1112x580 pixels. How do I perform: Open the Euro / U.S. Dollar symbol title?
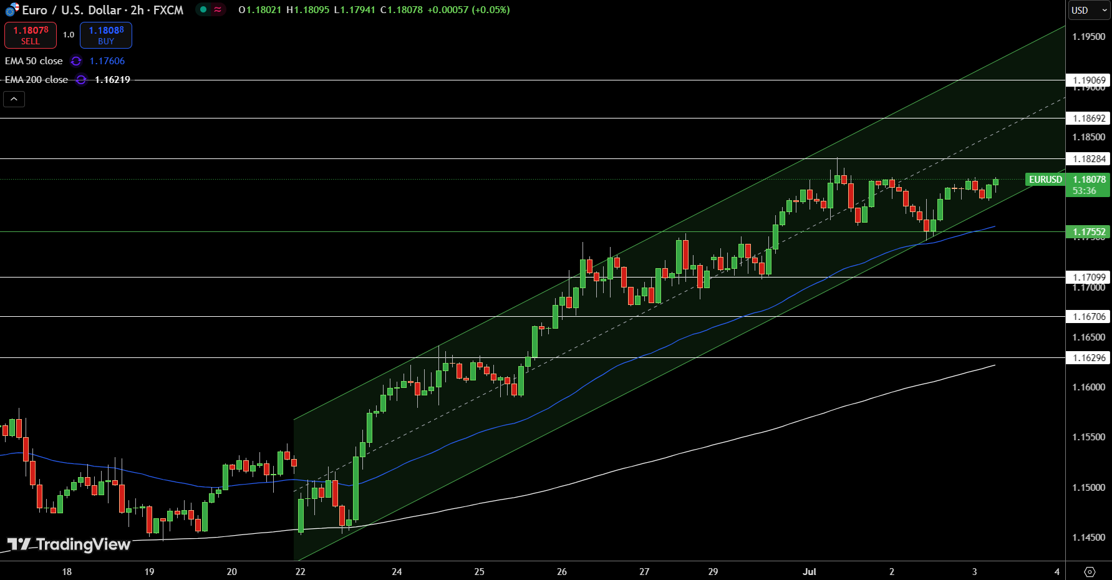103,10
